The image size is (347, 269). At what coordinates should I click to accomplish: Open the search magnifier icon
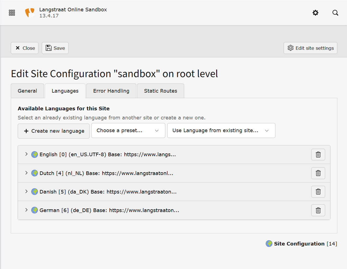click(335, 13)
